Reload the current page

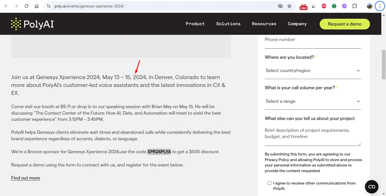pyautogui.click(x=26, y=6)
